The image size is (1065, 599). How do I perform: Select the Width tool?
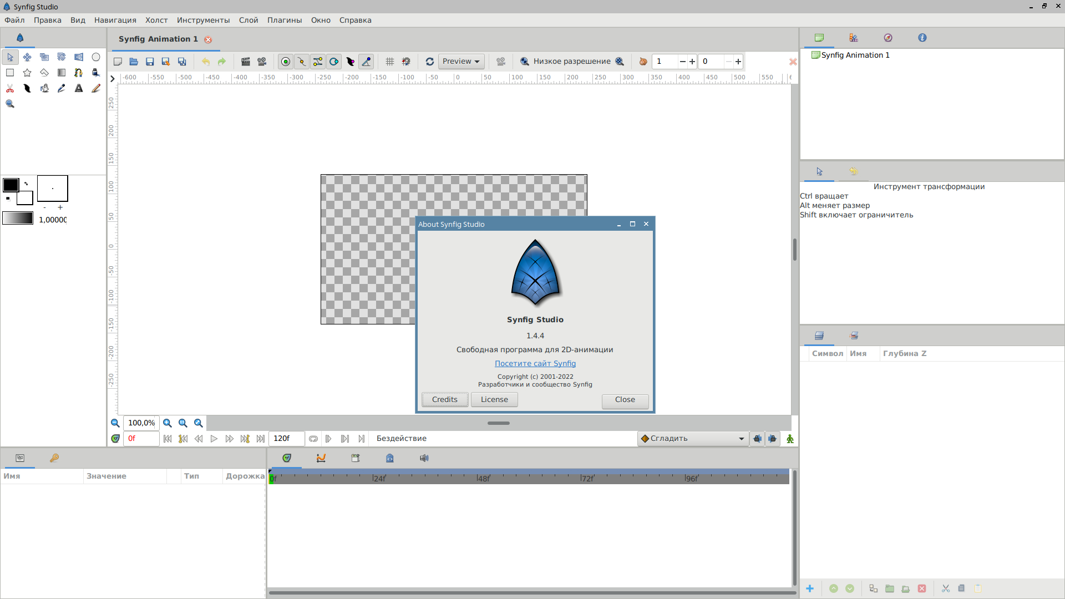pyautogui.click(x=27, y=88)
